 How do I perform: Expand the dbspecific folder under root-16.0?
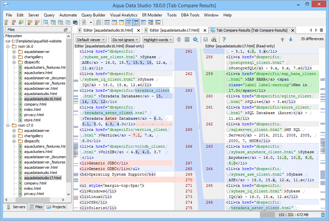point(14,62)
